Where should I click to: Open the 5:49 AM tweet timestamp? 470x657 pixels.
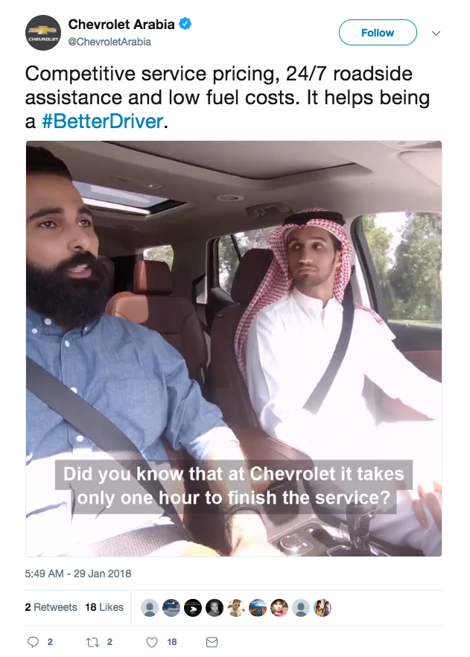pyautogui.click(x=78, y=574)
